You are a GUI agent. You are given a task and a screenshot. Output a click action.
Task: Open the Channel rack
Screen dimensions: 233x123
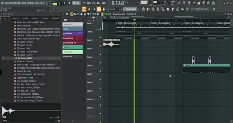153,9
